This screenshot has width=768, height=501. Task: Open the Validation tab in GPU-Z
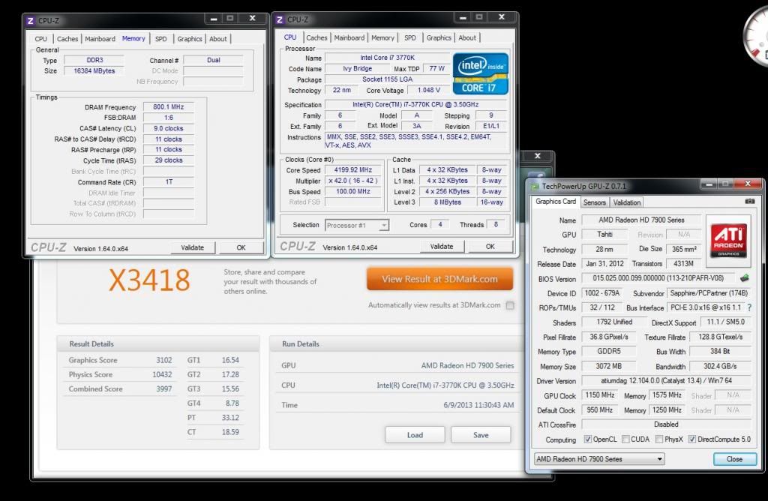(626, 202)
